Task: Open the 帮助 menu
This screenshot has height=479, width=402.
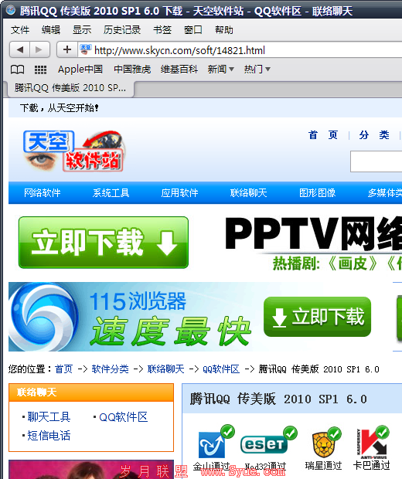Action: pyautogui.click(x=223, y=30)
